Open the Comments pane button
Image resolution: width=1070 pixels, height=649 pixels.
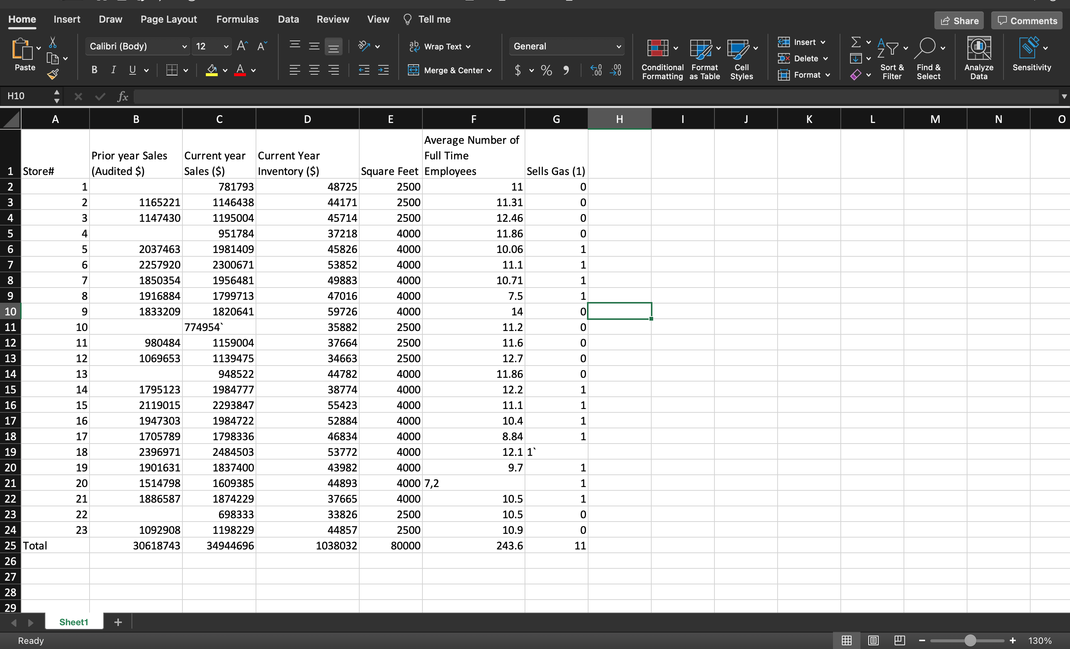pos(1027,21)
